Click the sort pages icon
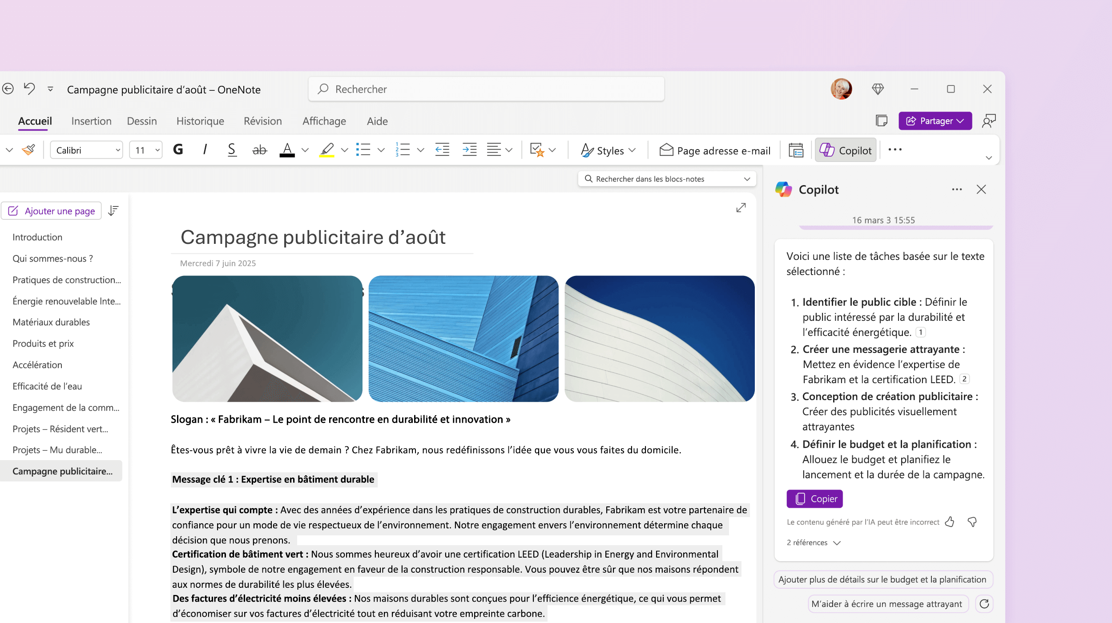Viewport: 1112px width, 623px height. 113,210
